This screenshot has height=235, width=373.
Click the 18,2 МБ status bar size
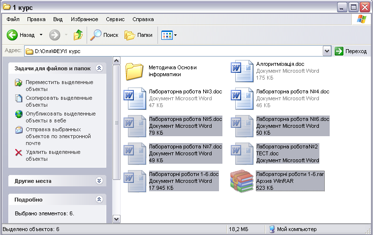pyautogui.click(x=238, y=229)
